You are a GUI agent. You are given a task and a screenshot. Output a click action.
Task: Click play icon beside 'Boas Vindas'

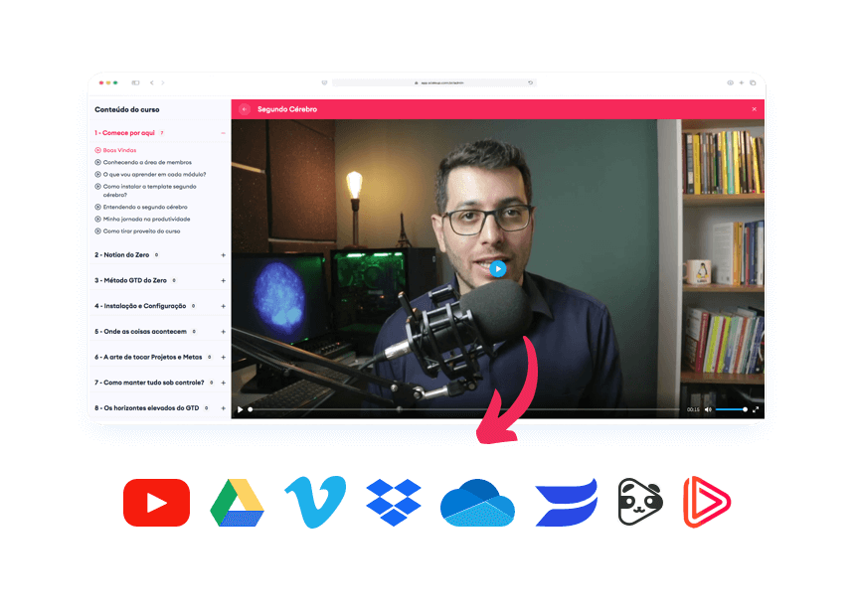pos(97,150)
